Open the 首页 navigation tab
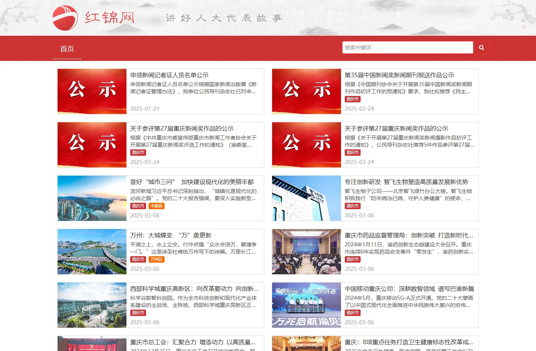This screenshot has height=351, width=536. (x=67, y=49)
